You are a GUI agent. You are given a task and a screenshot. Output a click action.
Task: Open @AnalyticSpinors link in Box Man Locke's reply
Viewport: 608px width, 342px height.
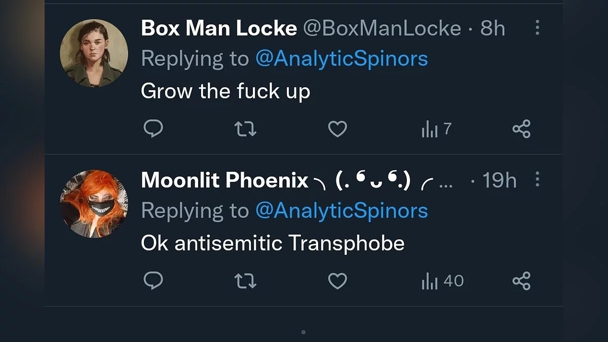click(x=341, y=59)
